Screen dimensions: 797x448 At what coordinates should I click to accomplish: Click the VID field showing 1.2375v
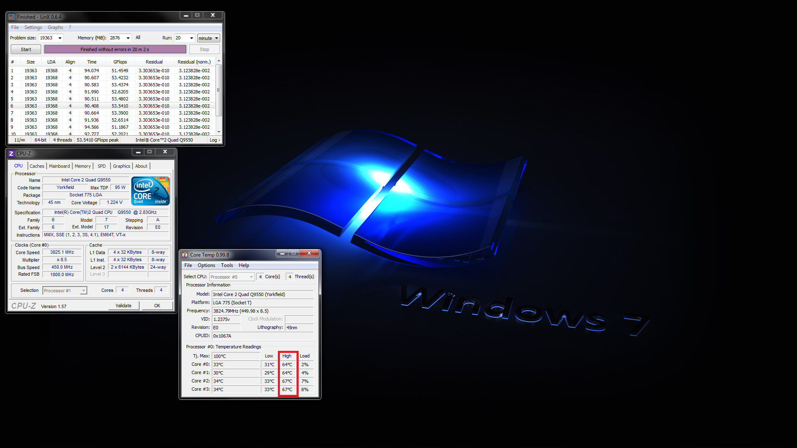(226, 319)
